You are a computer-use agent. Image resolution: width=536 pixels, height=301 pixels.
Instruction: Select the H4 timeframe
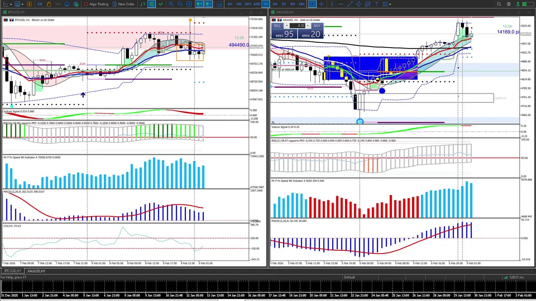click(x=275, y=4)
